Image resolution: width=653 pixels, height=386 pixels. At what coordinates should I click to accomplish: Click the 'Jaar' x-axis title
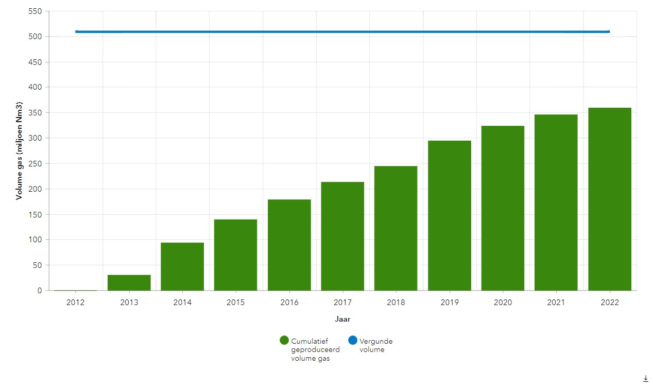click(x=342, y=319)
